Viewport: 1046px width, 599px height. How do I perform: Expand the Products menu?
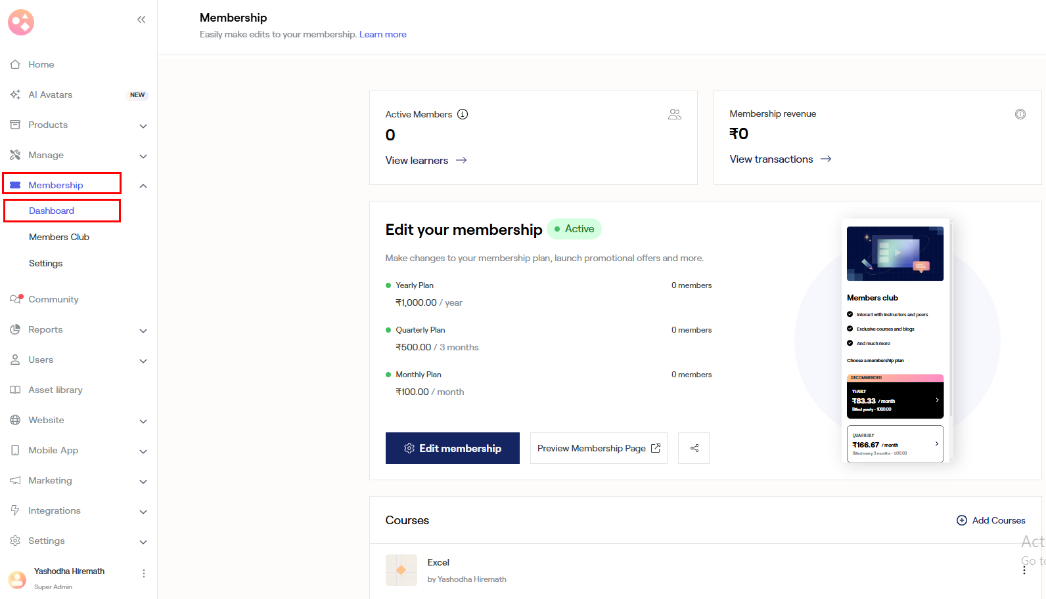pos(143,125)
